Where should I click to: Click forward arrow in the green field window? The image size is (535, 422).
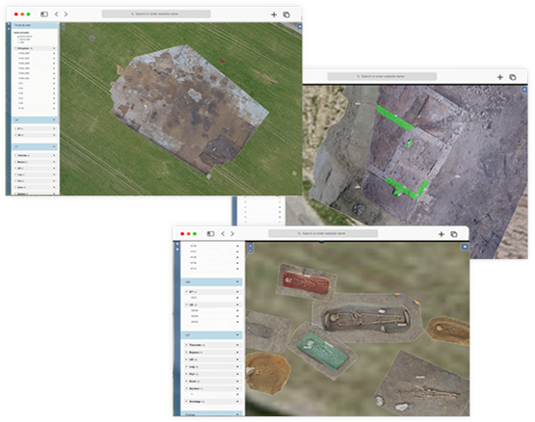66,14
